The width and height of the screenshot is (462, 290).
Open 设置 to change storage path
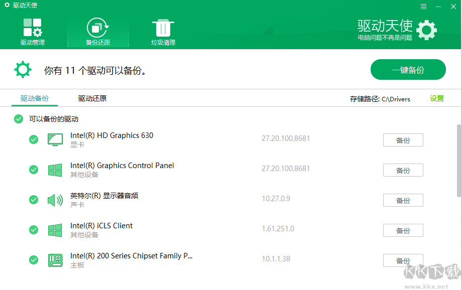point(437,98)
